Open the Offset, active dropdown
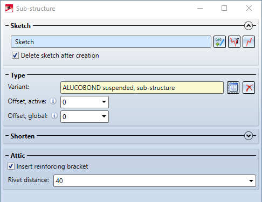The width and height of the screenshot is (262, 202). pos(85,102)
